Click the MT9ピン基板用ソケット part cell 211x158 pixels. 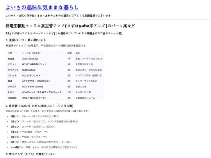34,64
